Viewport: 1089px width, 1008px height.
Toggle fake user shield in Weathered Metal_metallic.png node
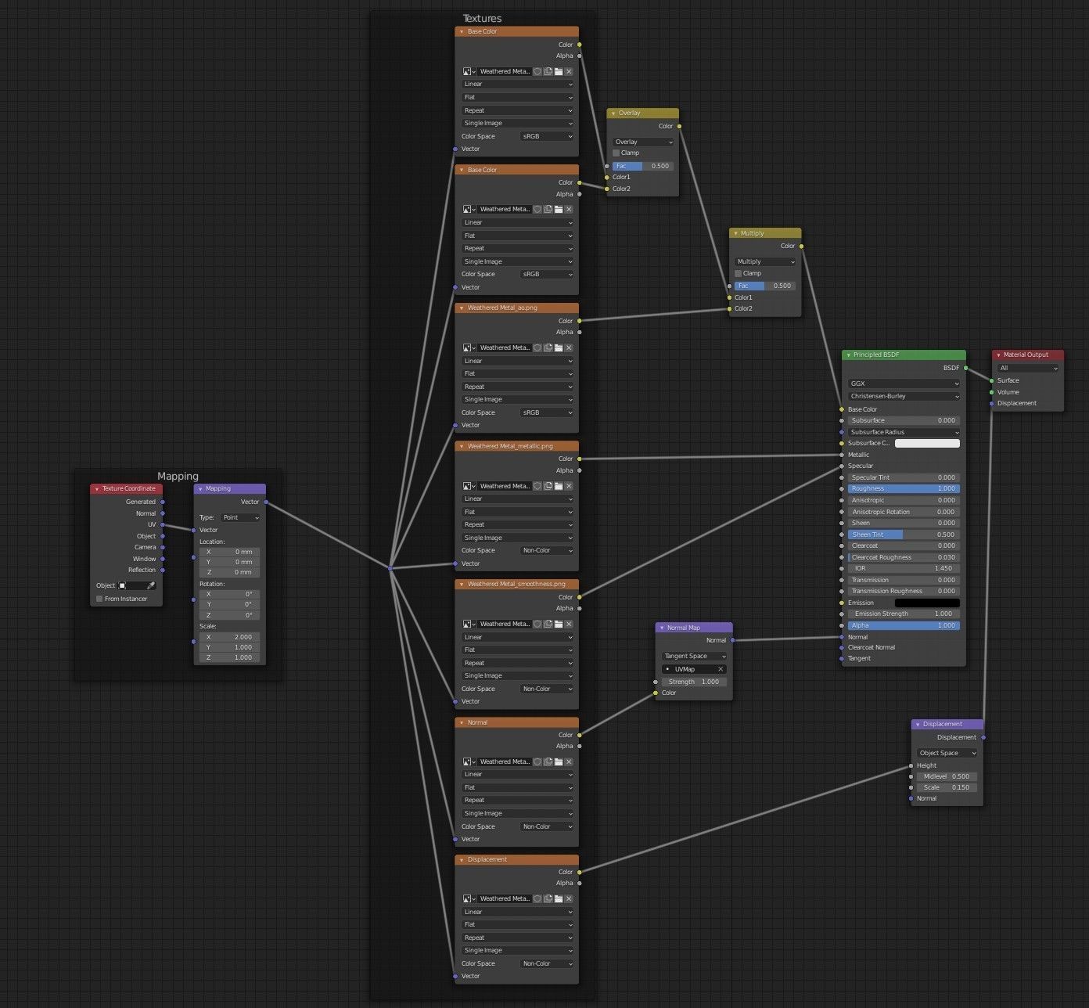tap(537, 486)
